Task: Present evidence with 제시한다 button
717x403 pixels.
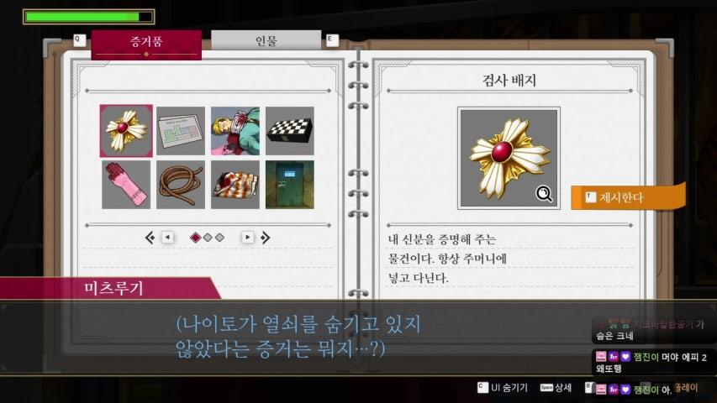Action: point(628,197)
